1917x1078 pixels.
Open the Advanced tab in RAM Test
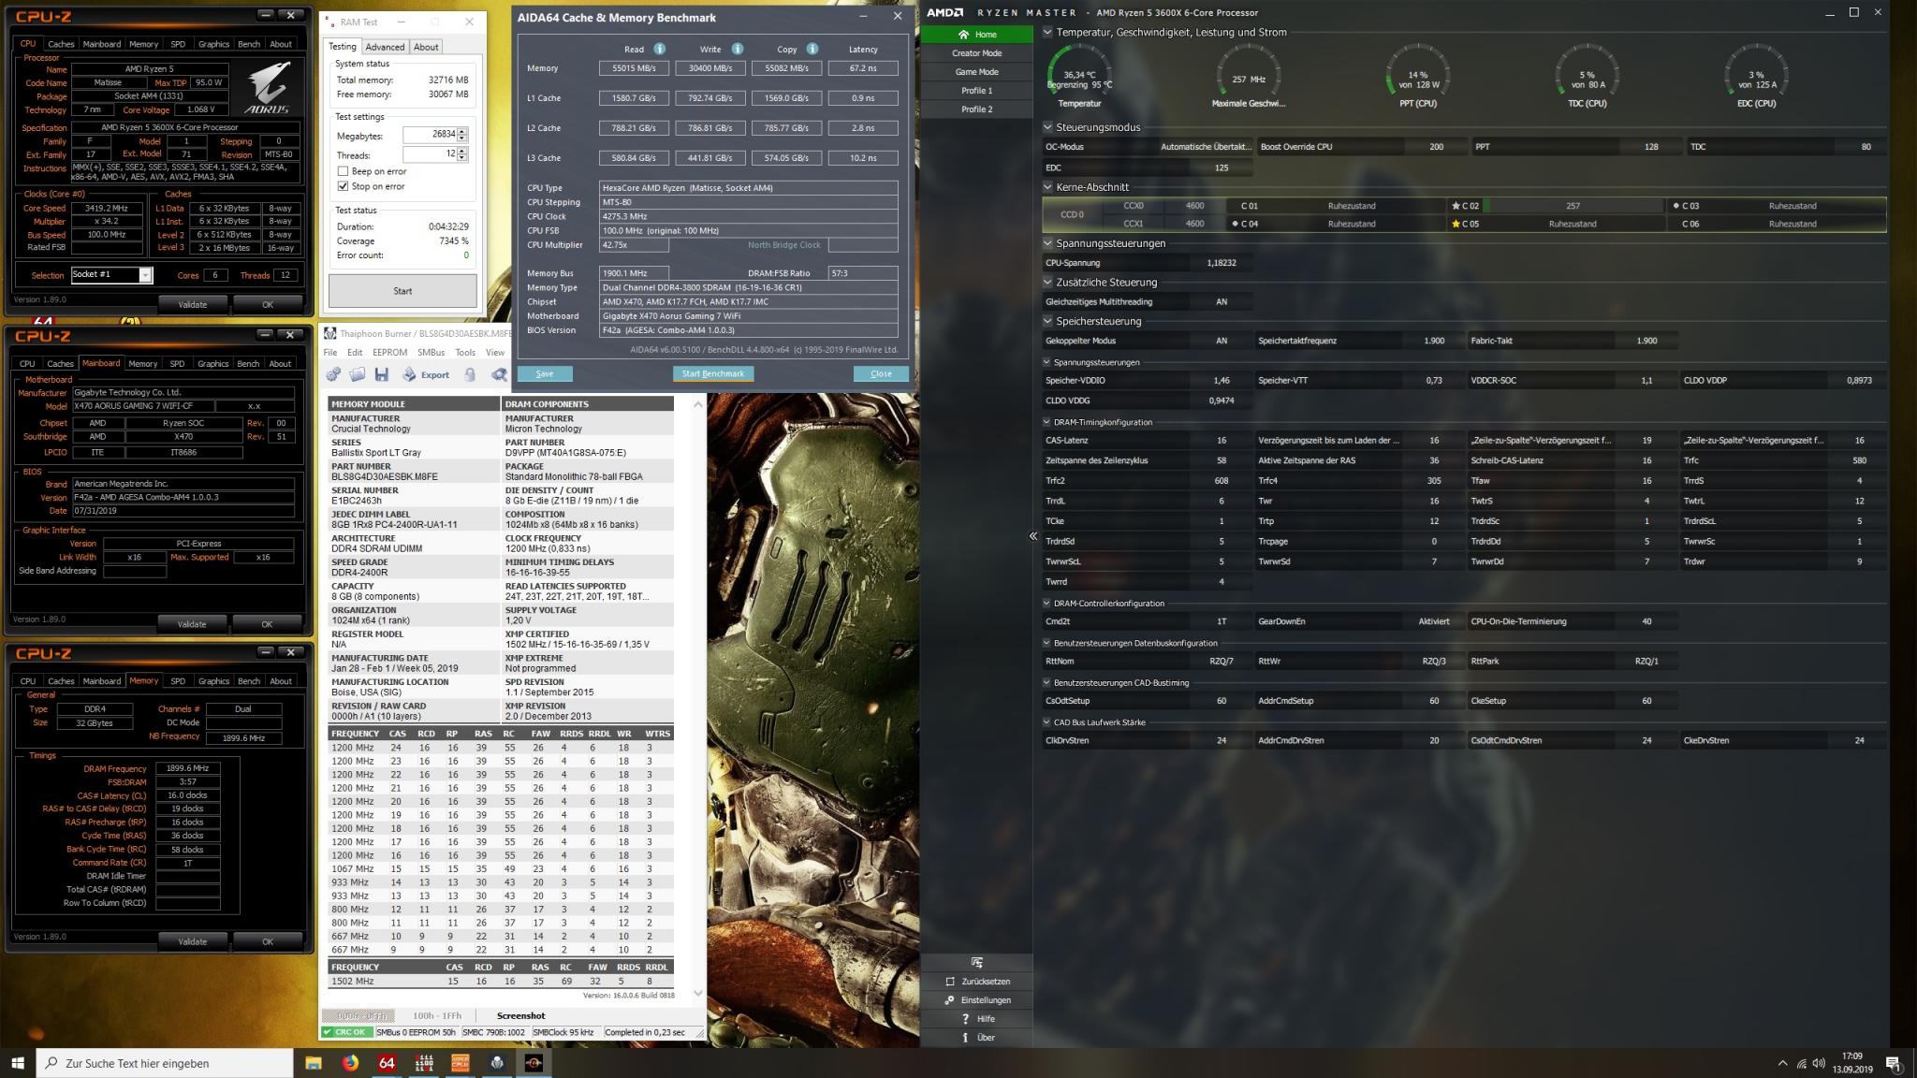pos(385,47)
